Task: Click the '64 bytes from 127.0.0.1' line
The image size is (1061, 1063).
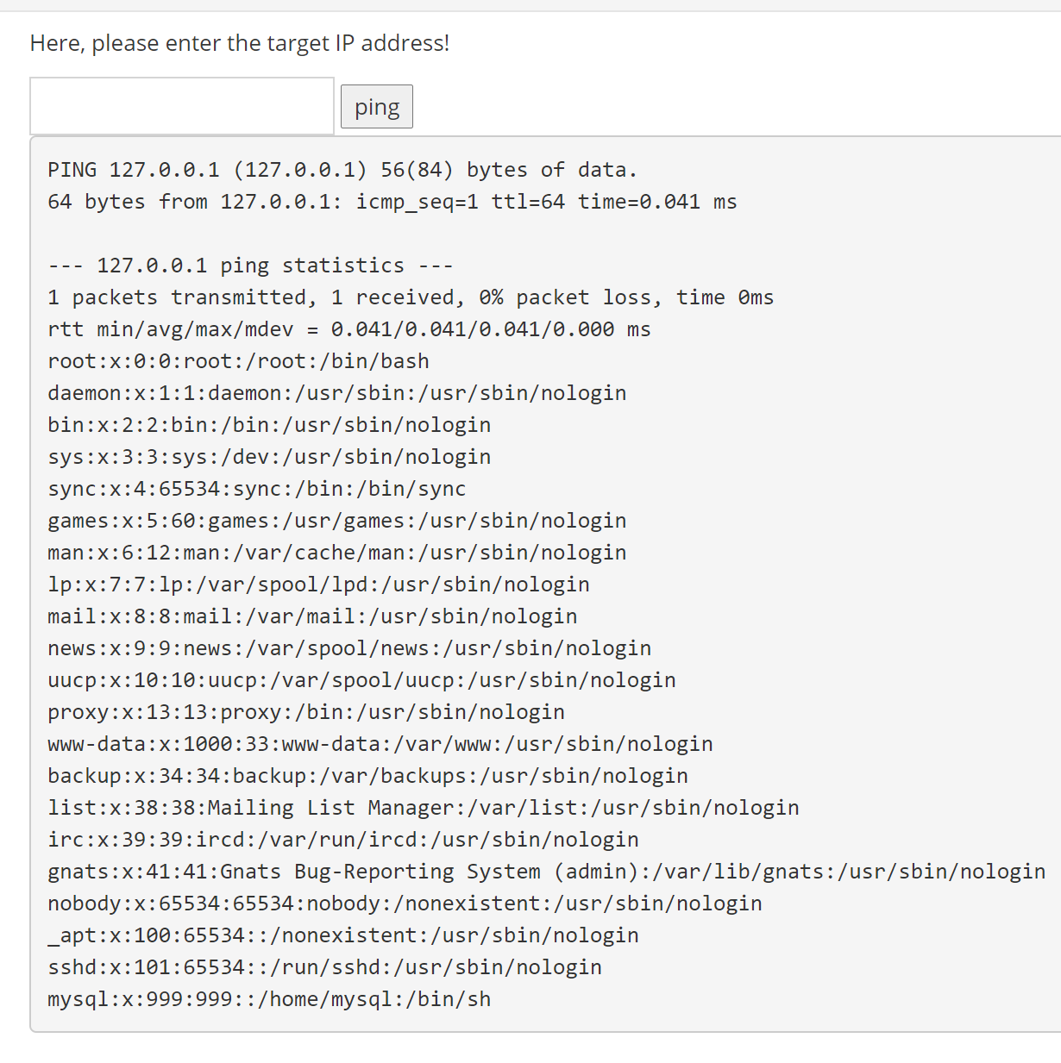Action: (392, 202)
